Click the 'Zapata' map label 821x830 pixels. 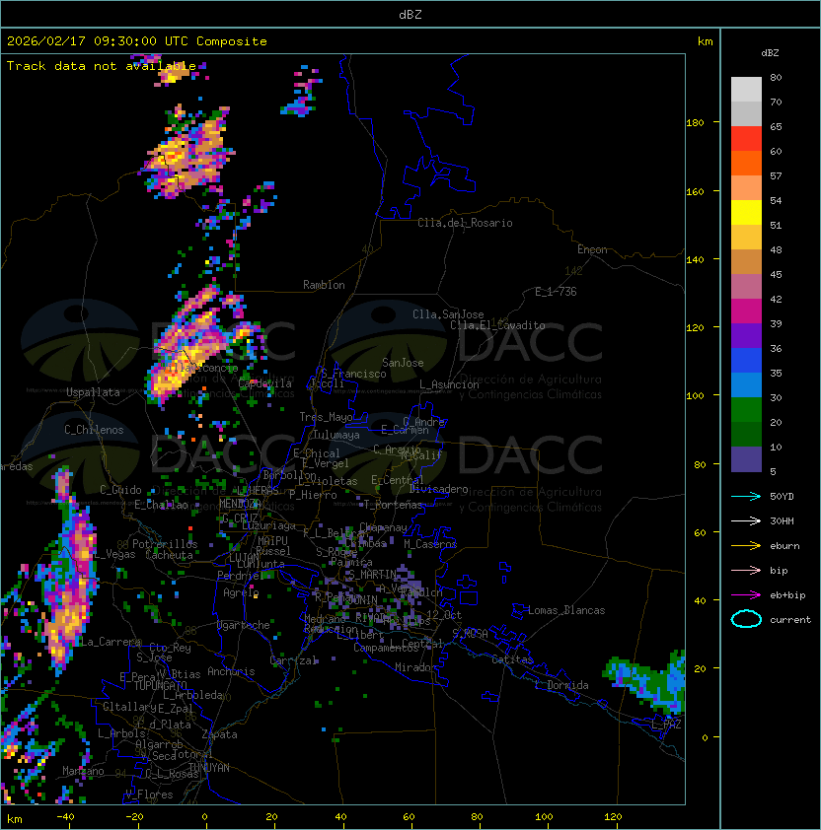pyautogui.click(x=219, y=734)
